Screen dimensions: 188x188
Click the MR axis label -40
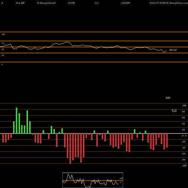point(183,148)
